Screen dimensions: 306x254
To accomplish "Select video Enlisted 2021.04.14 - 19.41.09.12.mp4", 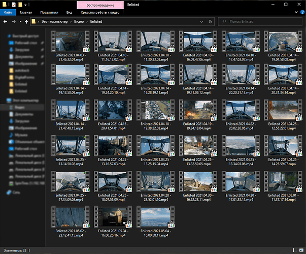I will (x=198, y=79).
